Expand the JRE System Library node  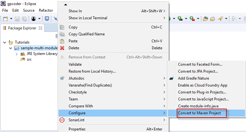[x=16, y=54]
